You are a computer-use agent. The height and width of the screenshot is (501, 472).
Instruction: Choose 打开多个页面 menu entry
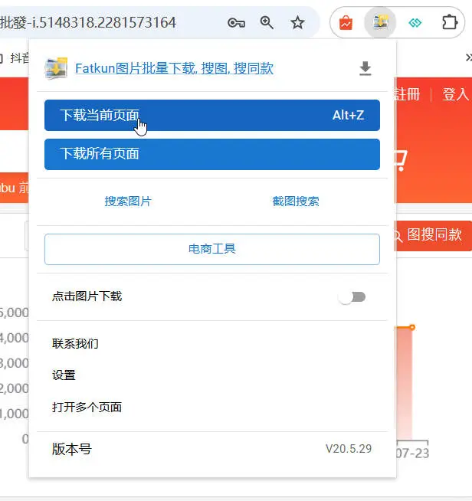pyautogui.click(x=87, y=407)
